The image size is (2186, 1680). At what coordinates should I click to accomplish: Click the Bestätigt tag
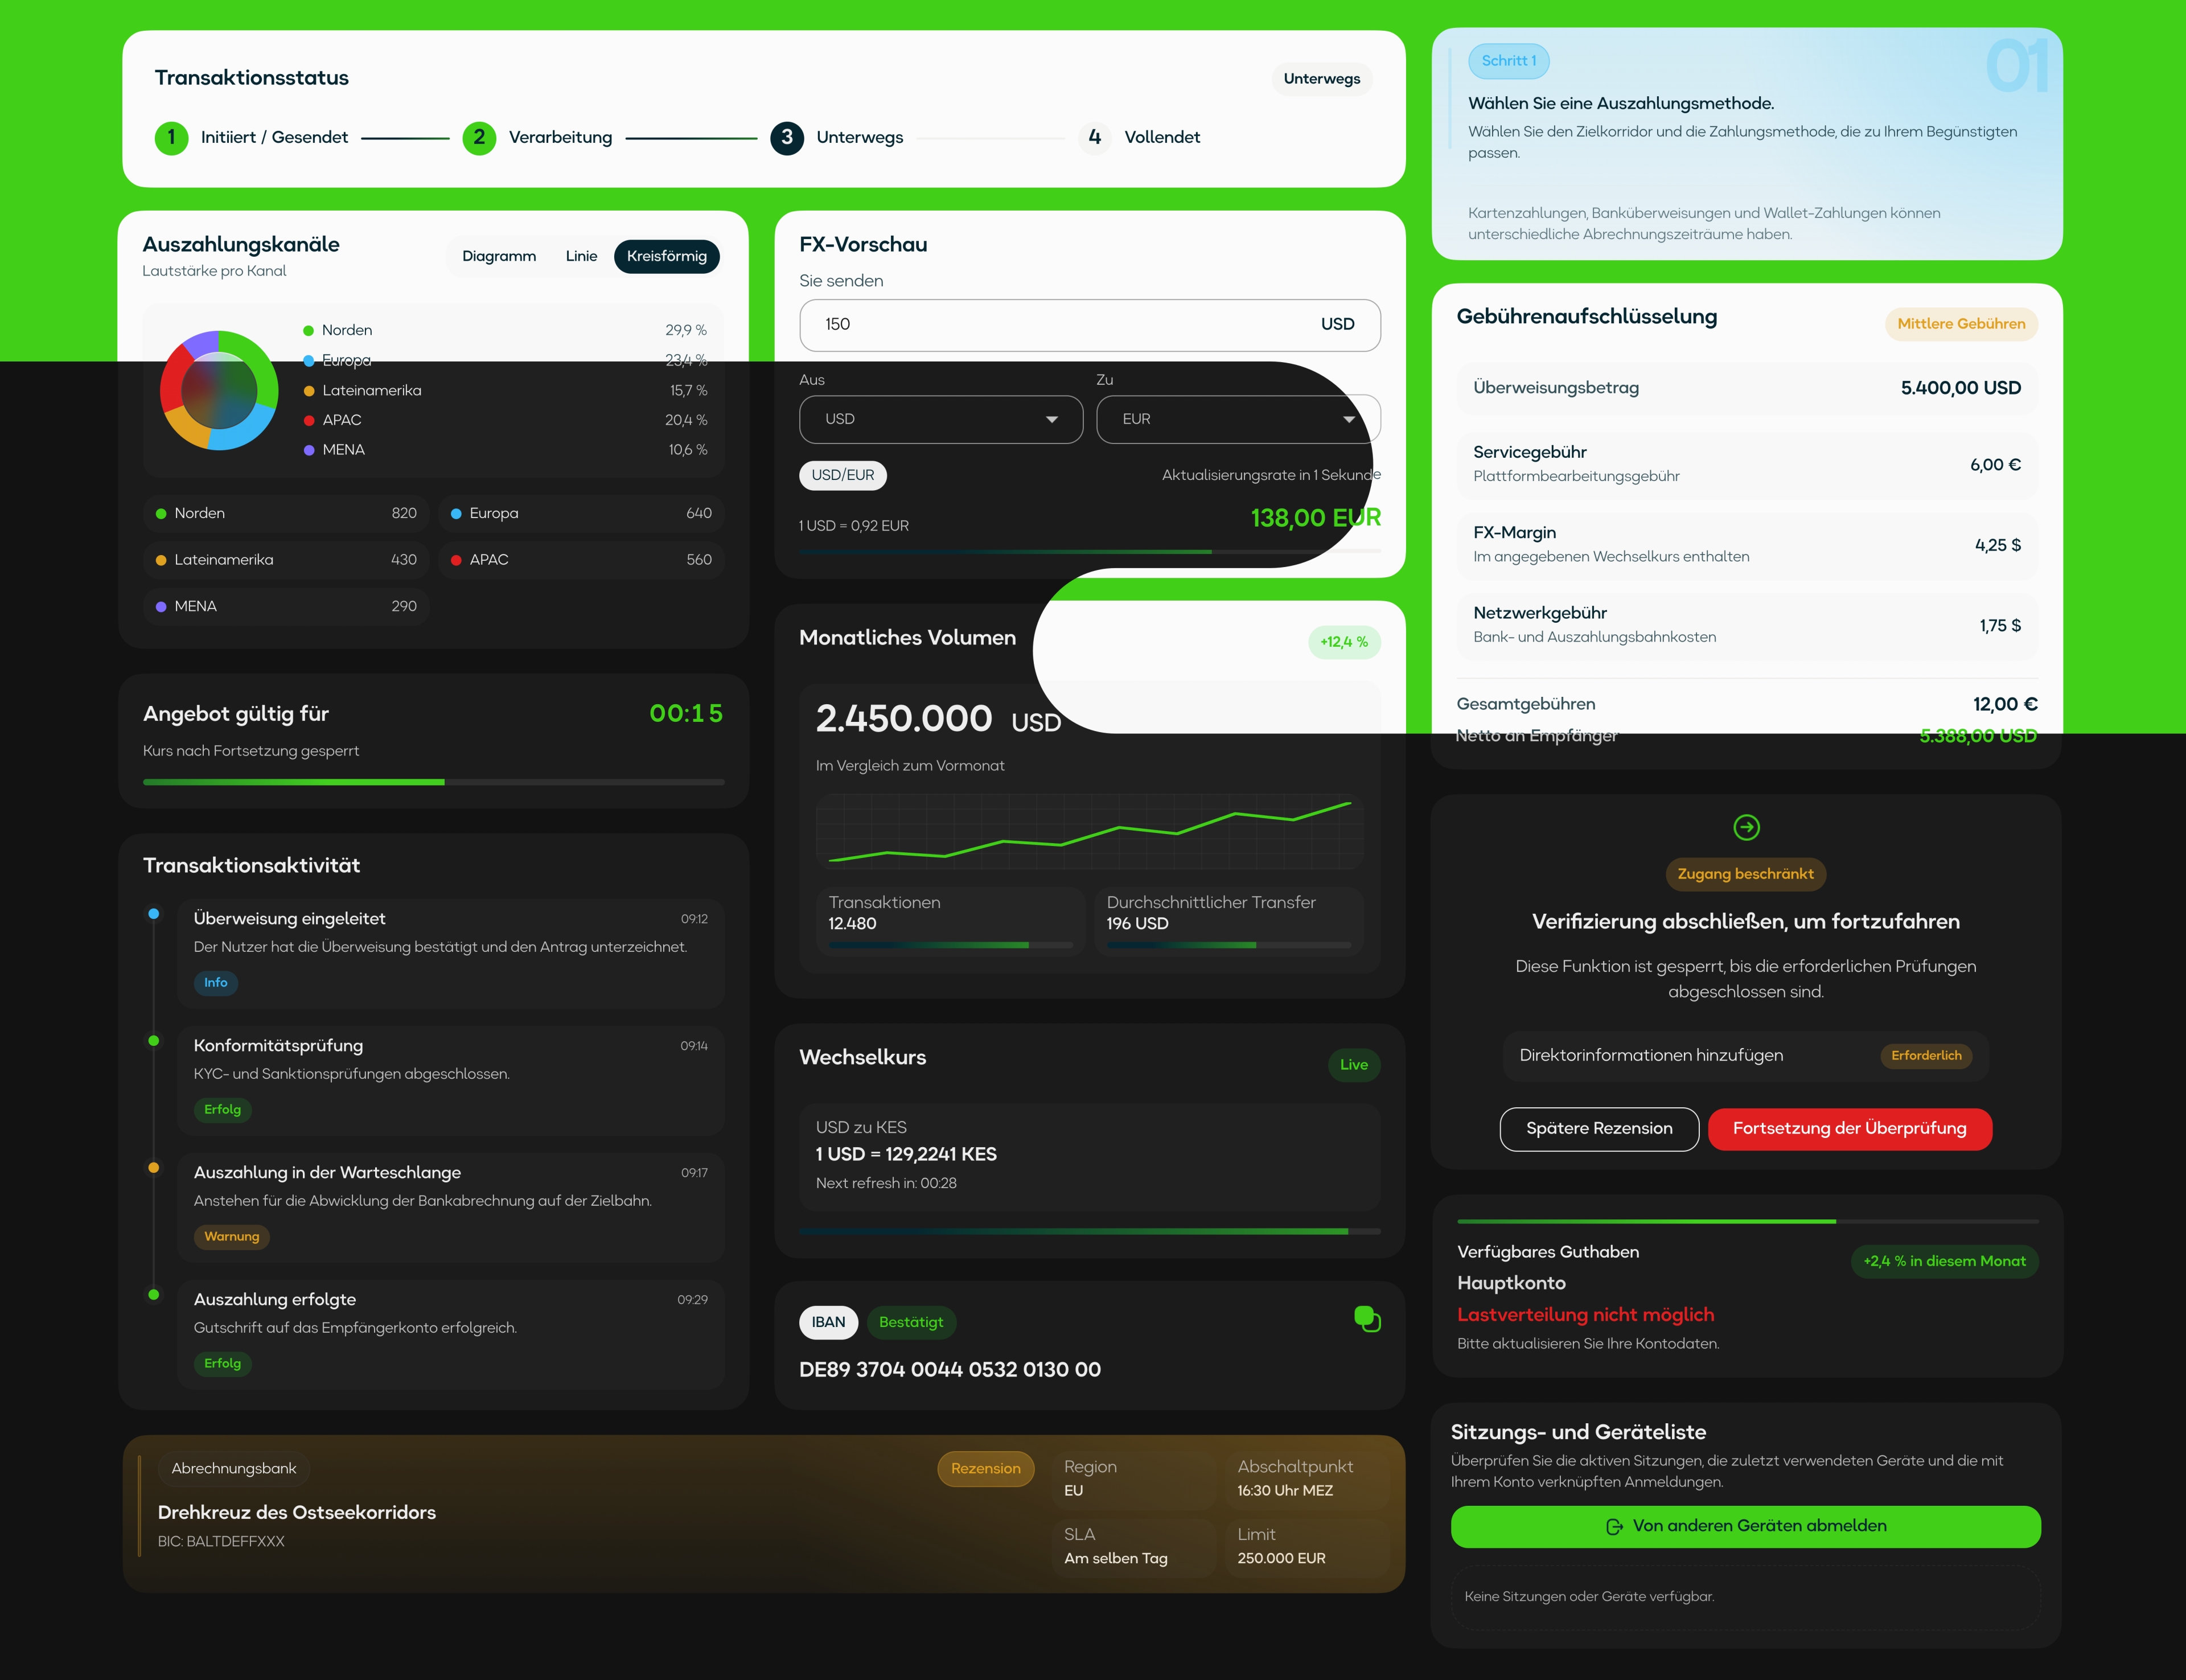click(911, 1322)
